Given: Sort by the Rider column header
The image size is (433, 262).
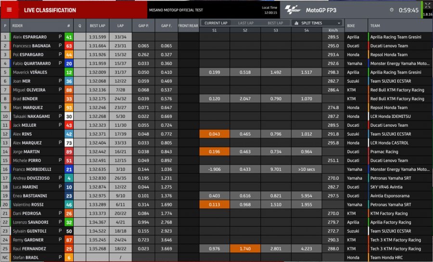Looking at the screenshot, I should [17, 26].
